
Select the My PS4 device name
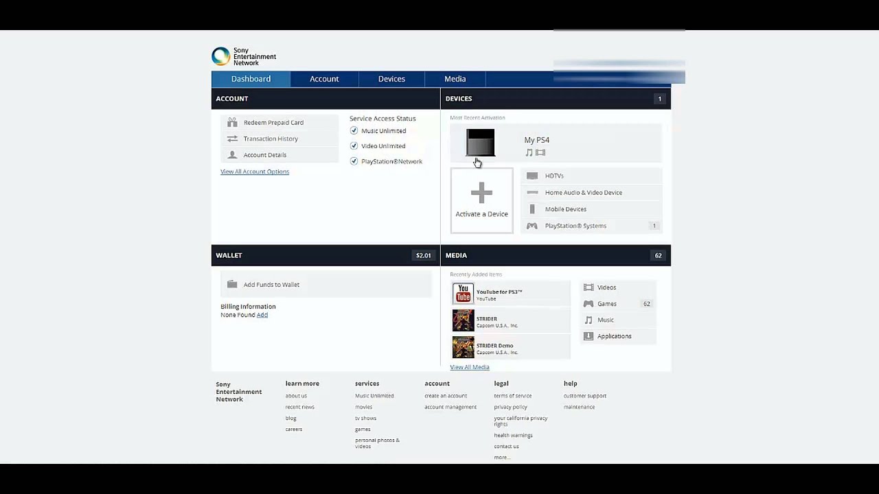click(x=537, y=140)
